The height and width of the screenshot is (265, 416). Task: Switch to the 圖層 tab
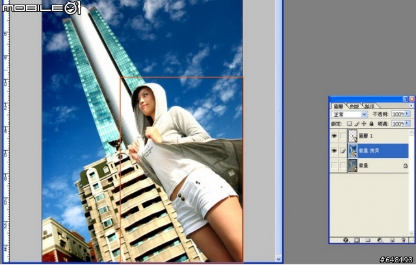(338, 106)
